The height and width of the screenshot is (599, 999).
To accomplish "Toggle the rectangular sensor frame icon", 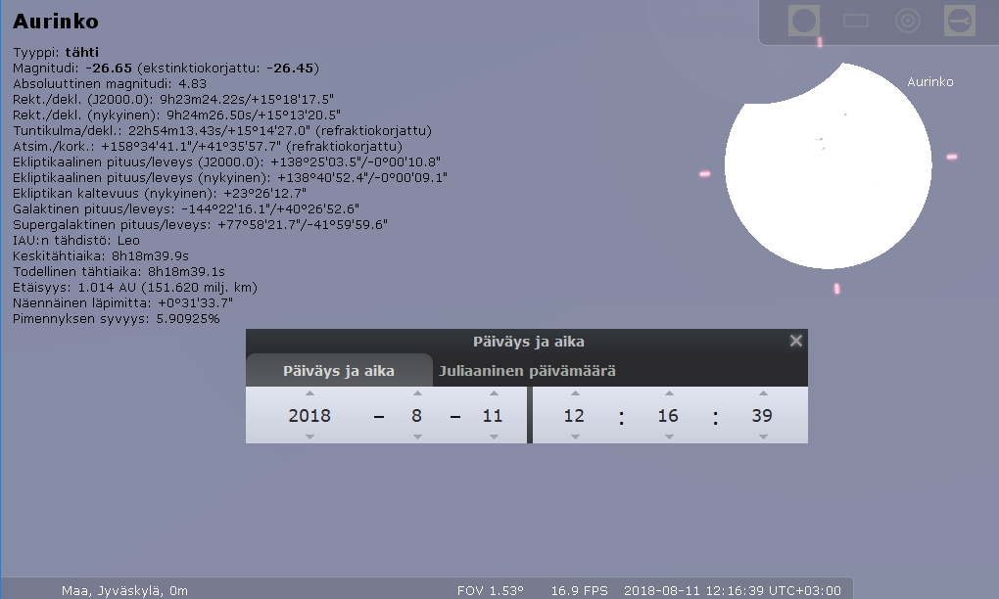I will point(856,21).
